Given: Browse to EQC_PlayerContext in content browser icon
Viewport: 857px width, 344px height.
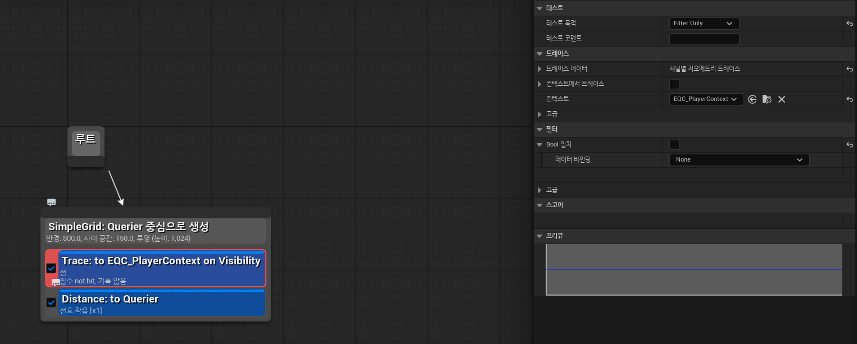Looking at the screenshot, I should coord(767,99).
